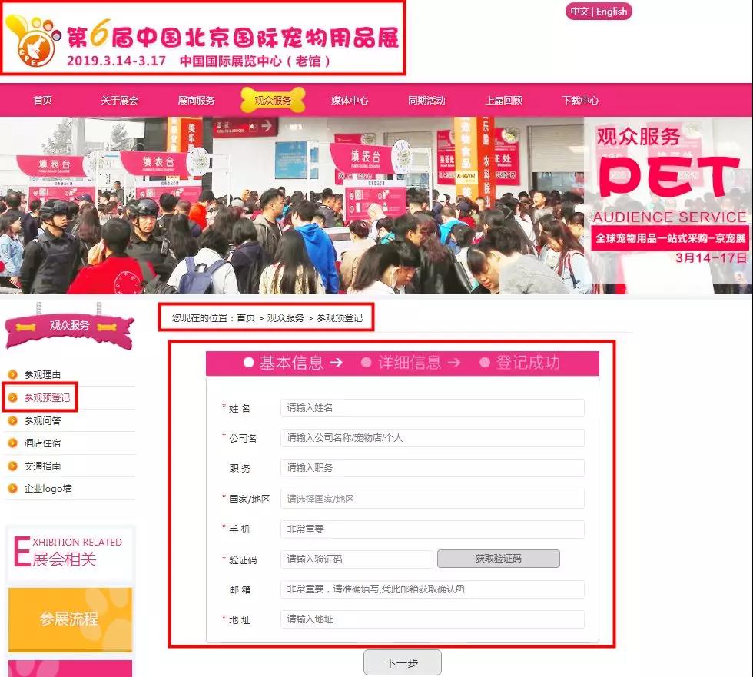The height and width of the screenshot is (677, 753).
Task: Open 下载中心 in the navigation bar
Action: [580, 101]
